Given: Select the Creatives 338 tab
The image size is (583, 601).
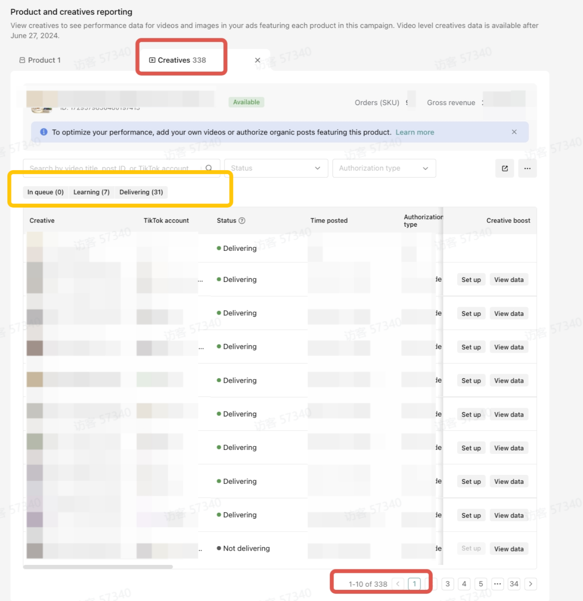Looking at the screenshot, I should click(177, 60).
